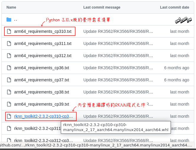Click file icon beside arm64_requirements_cp38.txt
Image resolution: width=196 pixels, height=150 pixels.
(x=9, y=92)
